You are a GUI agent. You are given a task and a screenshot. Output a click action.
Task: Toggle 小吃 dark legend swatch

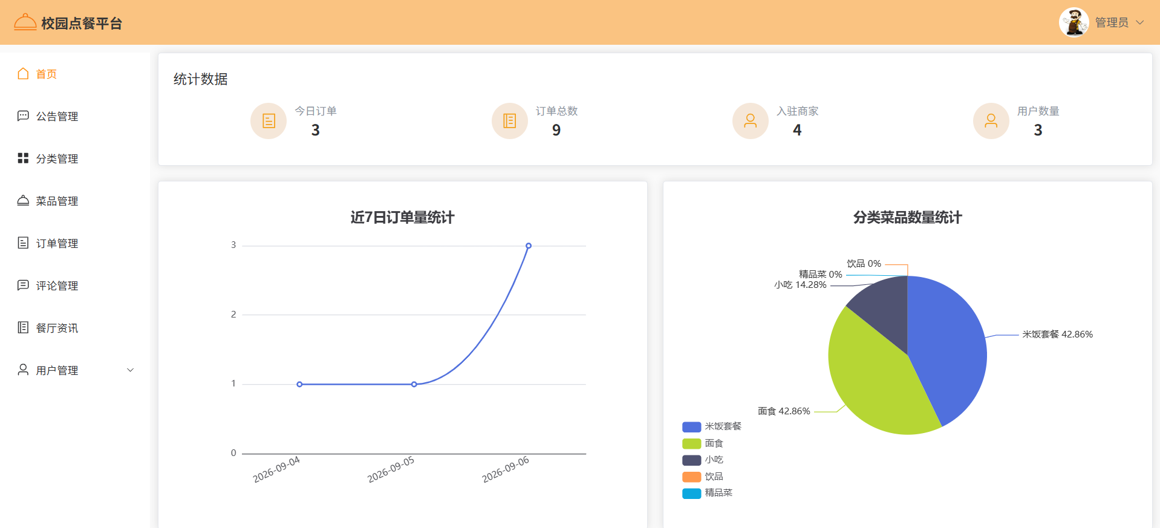coord(691,460)
